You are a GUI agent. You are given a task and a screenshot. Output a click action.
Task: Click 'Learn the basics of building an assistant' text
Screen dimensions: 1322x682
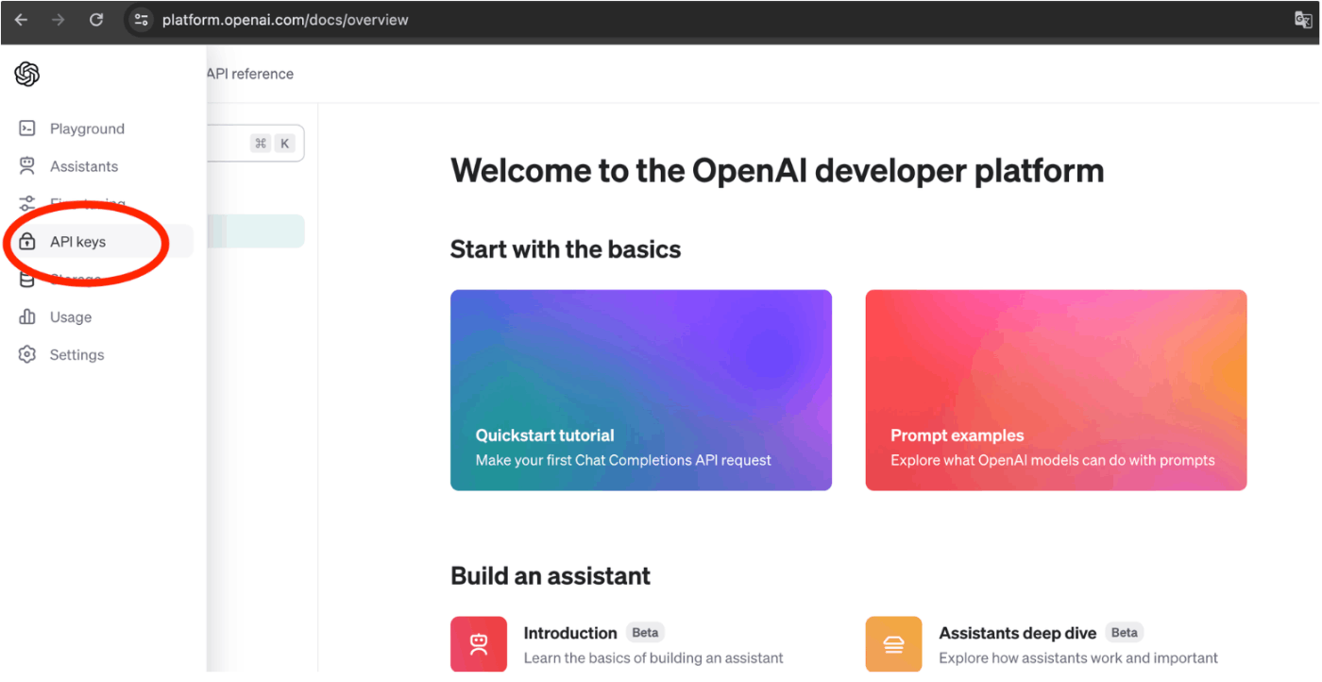[653, 657]
